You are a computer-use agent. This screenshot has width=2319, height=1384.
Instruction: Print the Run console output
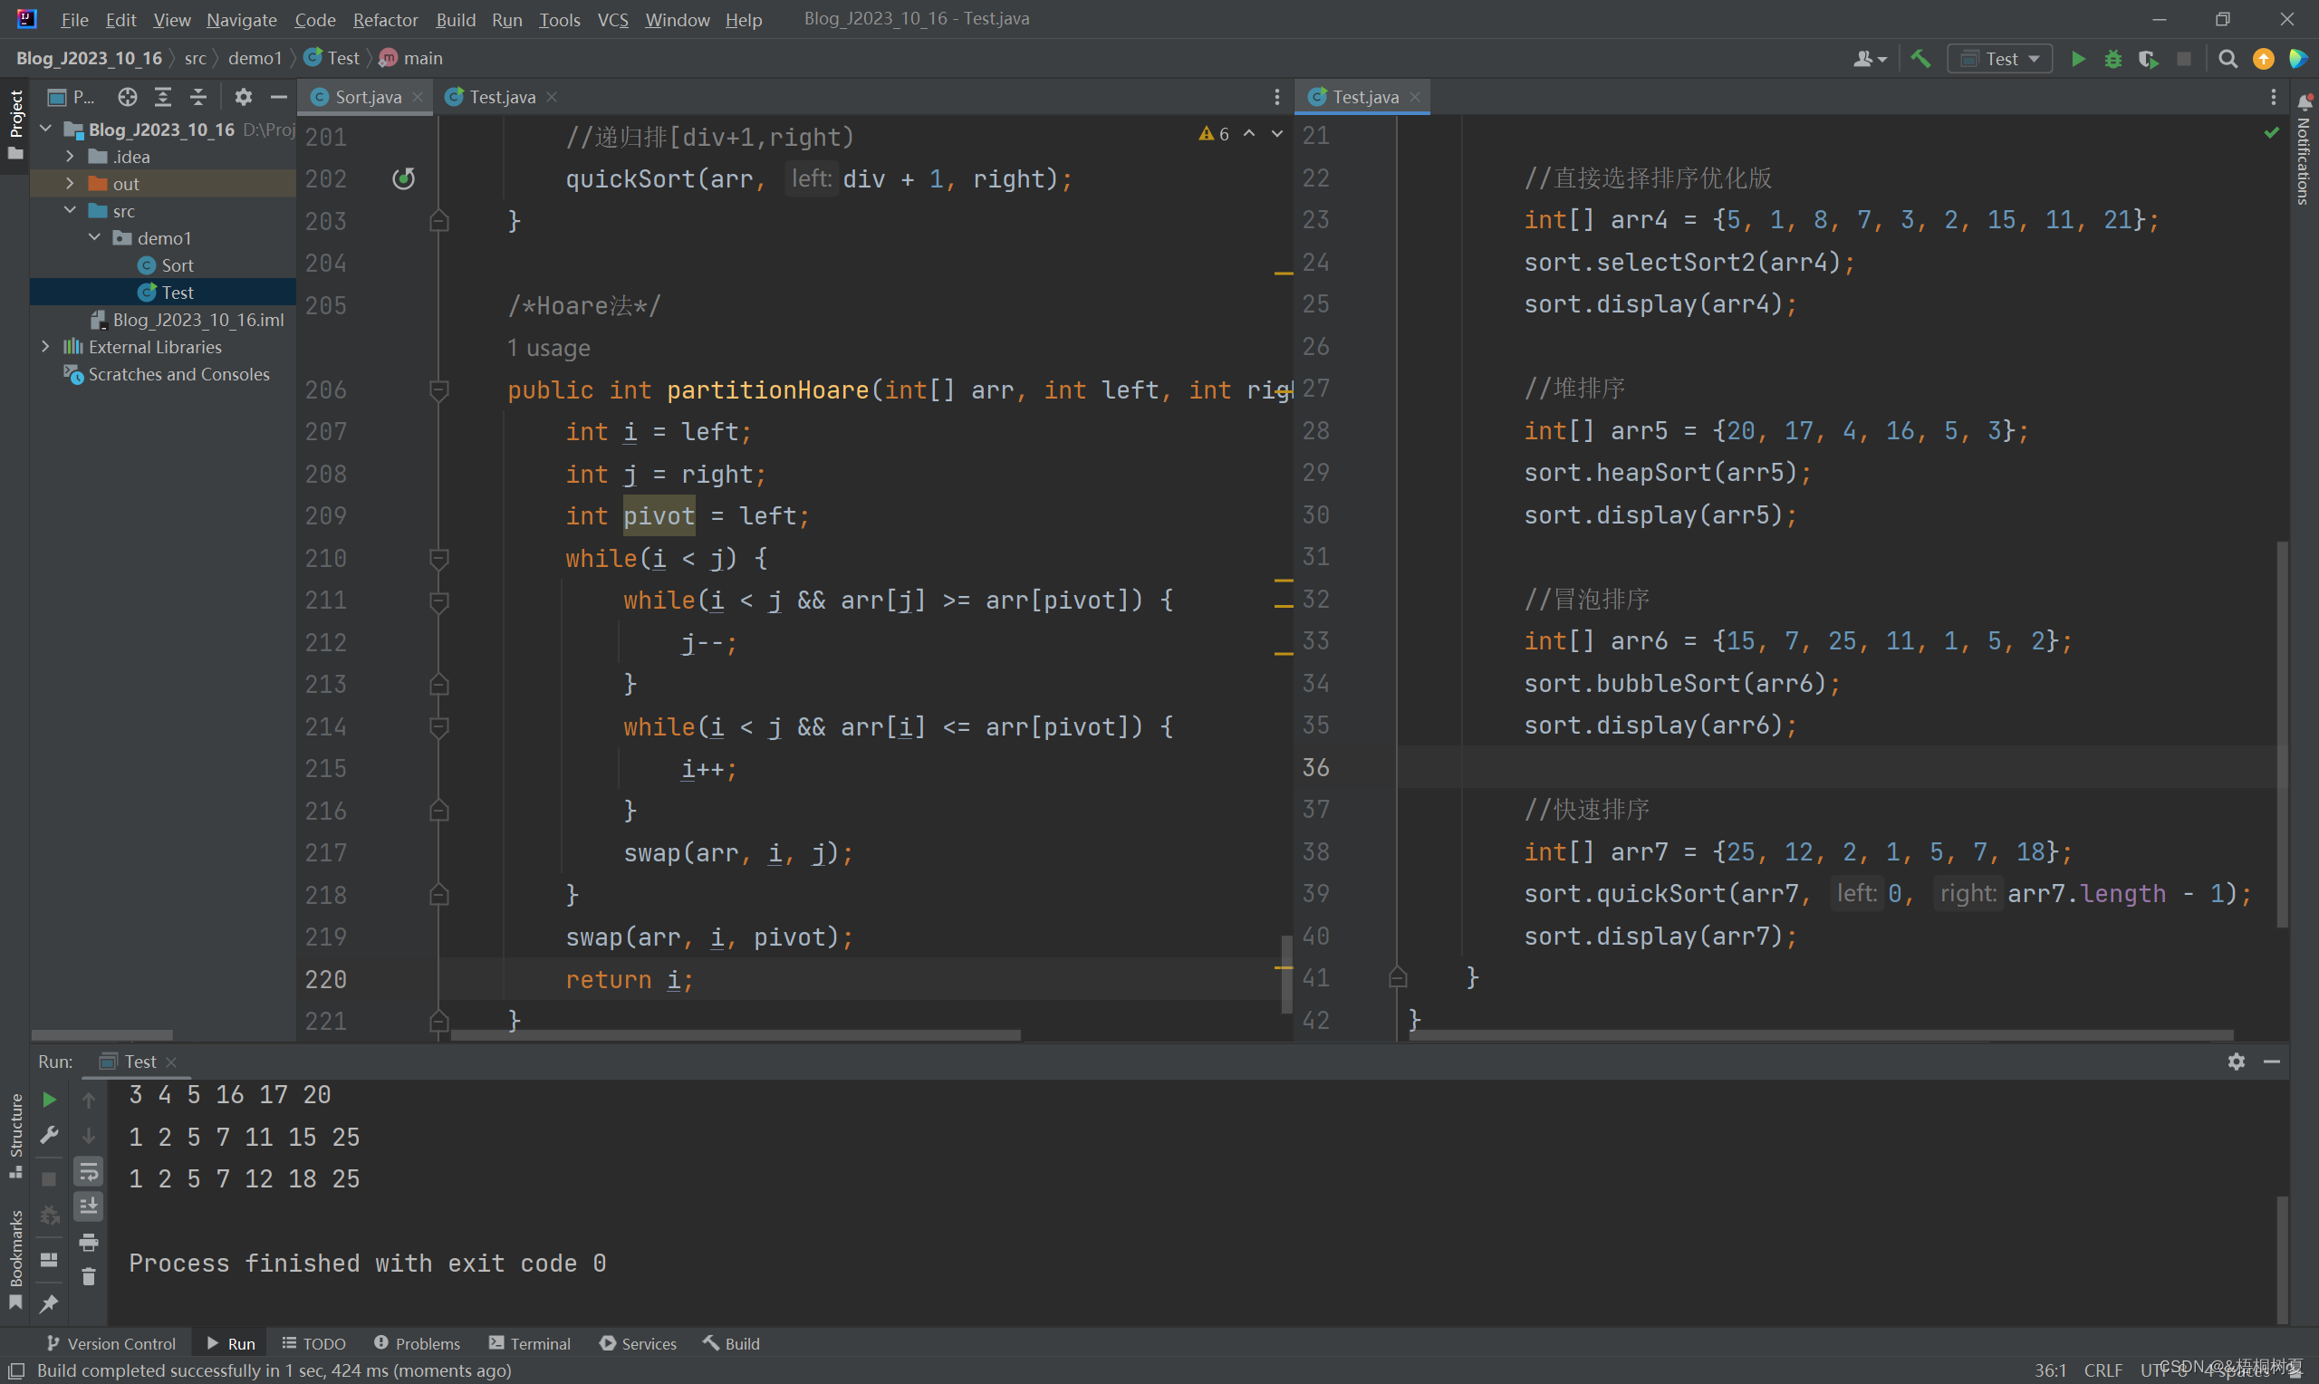[x=89, y=1242]
